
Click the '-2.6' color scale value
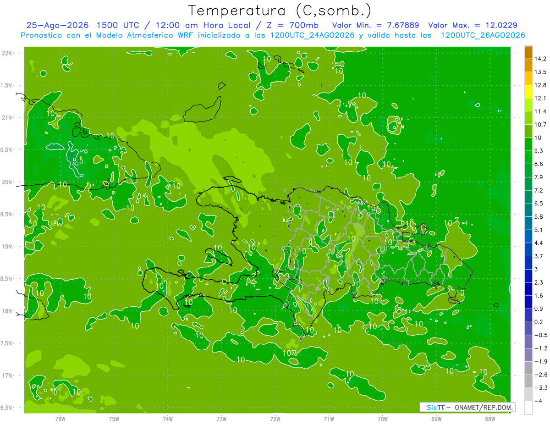click(x=541, y=375)
